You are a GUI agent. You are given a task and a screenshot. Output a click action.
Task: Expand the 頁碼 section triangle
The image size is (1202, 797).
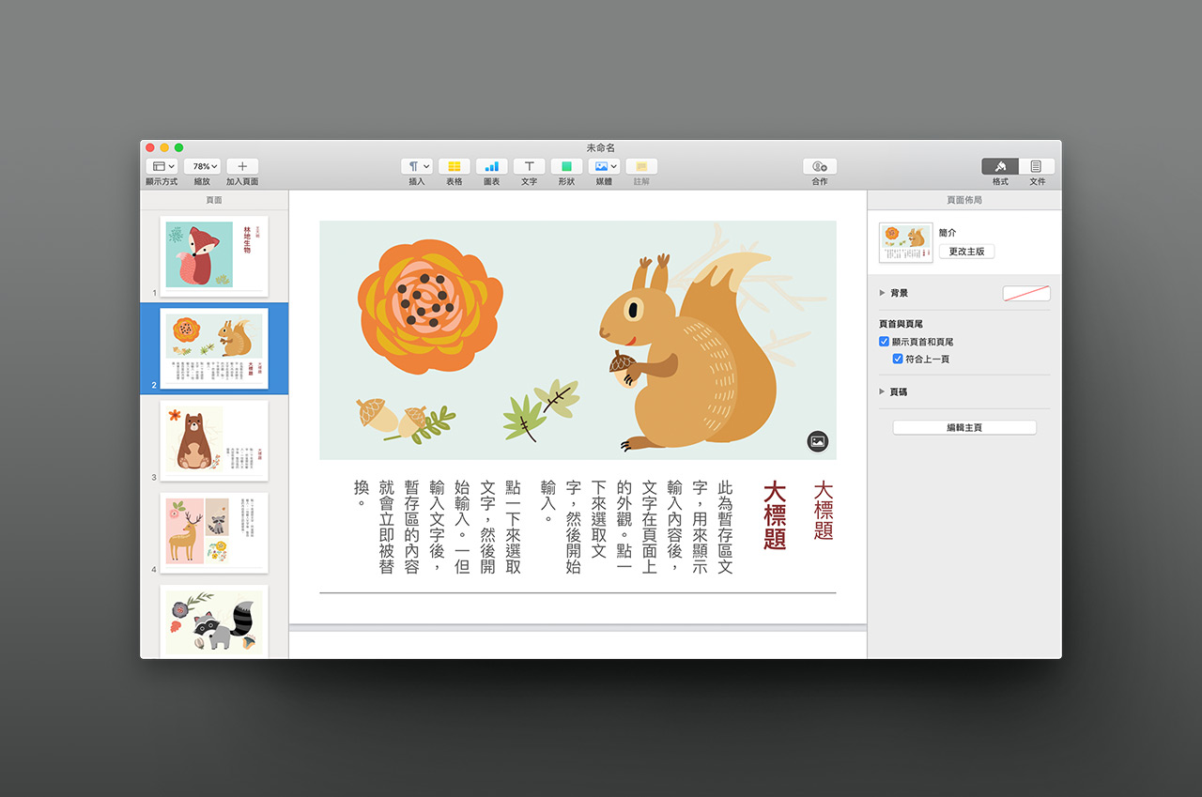tap(882, 391)
